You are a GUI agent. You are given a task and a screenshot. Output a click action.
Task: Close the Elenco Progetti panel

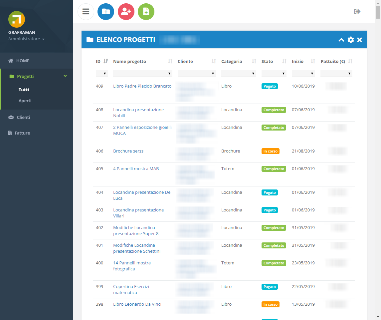[x=360, y=40]
